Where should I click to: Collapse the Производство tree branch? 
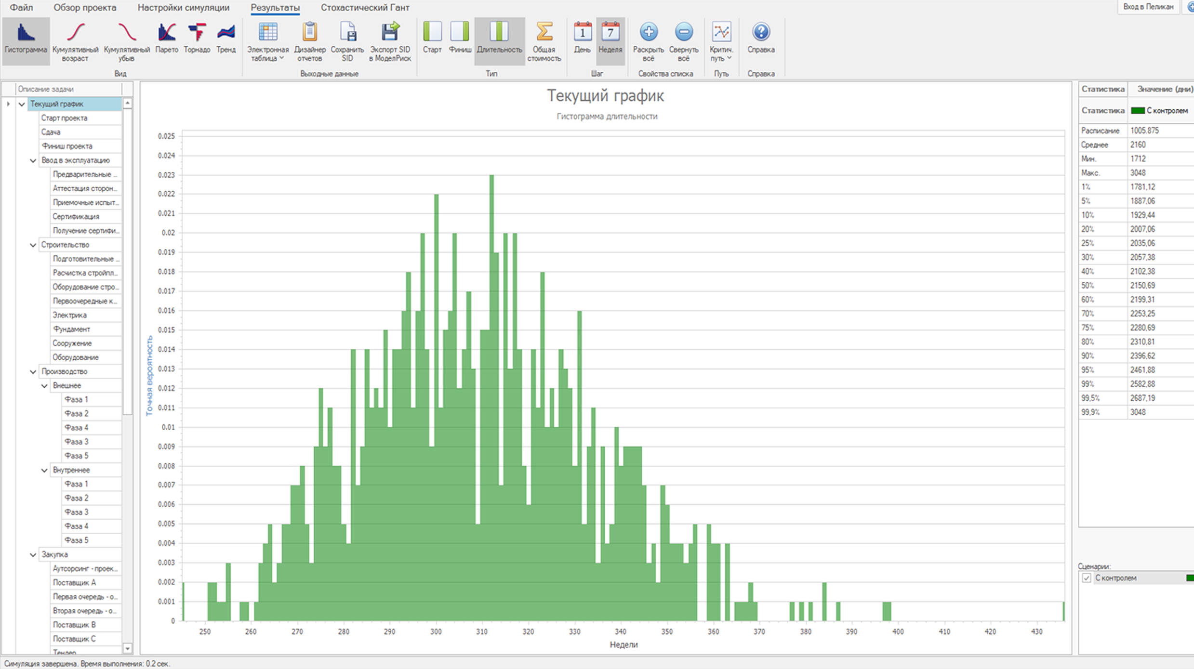[33, 372]
